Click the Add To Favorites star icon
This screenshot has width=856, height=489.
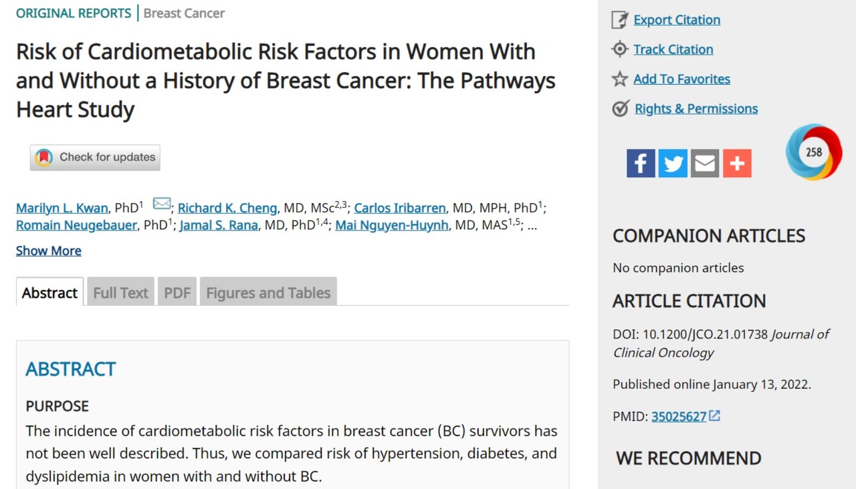coord(620,79)
